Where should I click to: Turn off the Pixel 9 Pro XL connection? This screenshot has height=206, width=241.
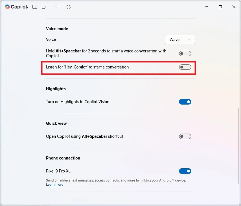click(x=185, y=171)
